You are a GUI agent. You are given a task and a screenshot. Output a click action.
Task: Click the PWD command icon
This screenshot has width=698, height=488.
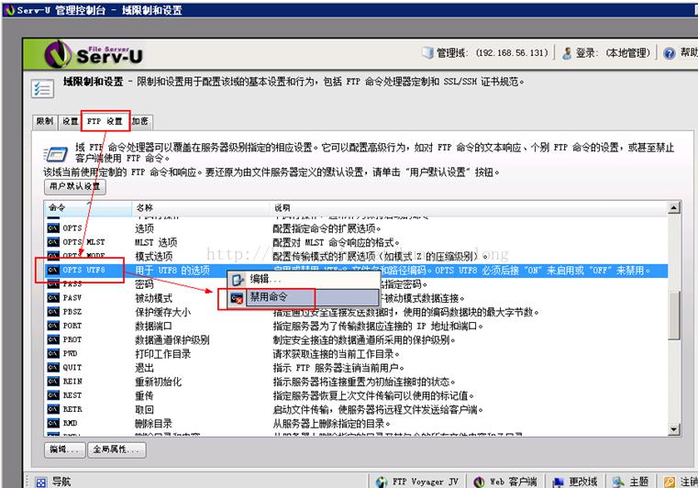[53, 353]
